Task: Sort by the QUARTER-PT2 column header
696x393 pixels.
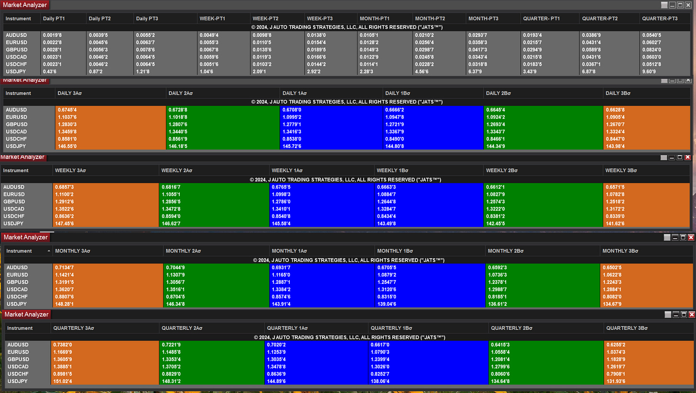Action: [610, 19]
